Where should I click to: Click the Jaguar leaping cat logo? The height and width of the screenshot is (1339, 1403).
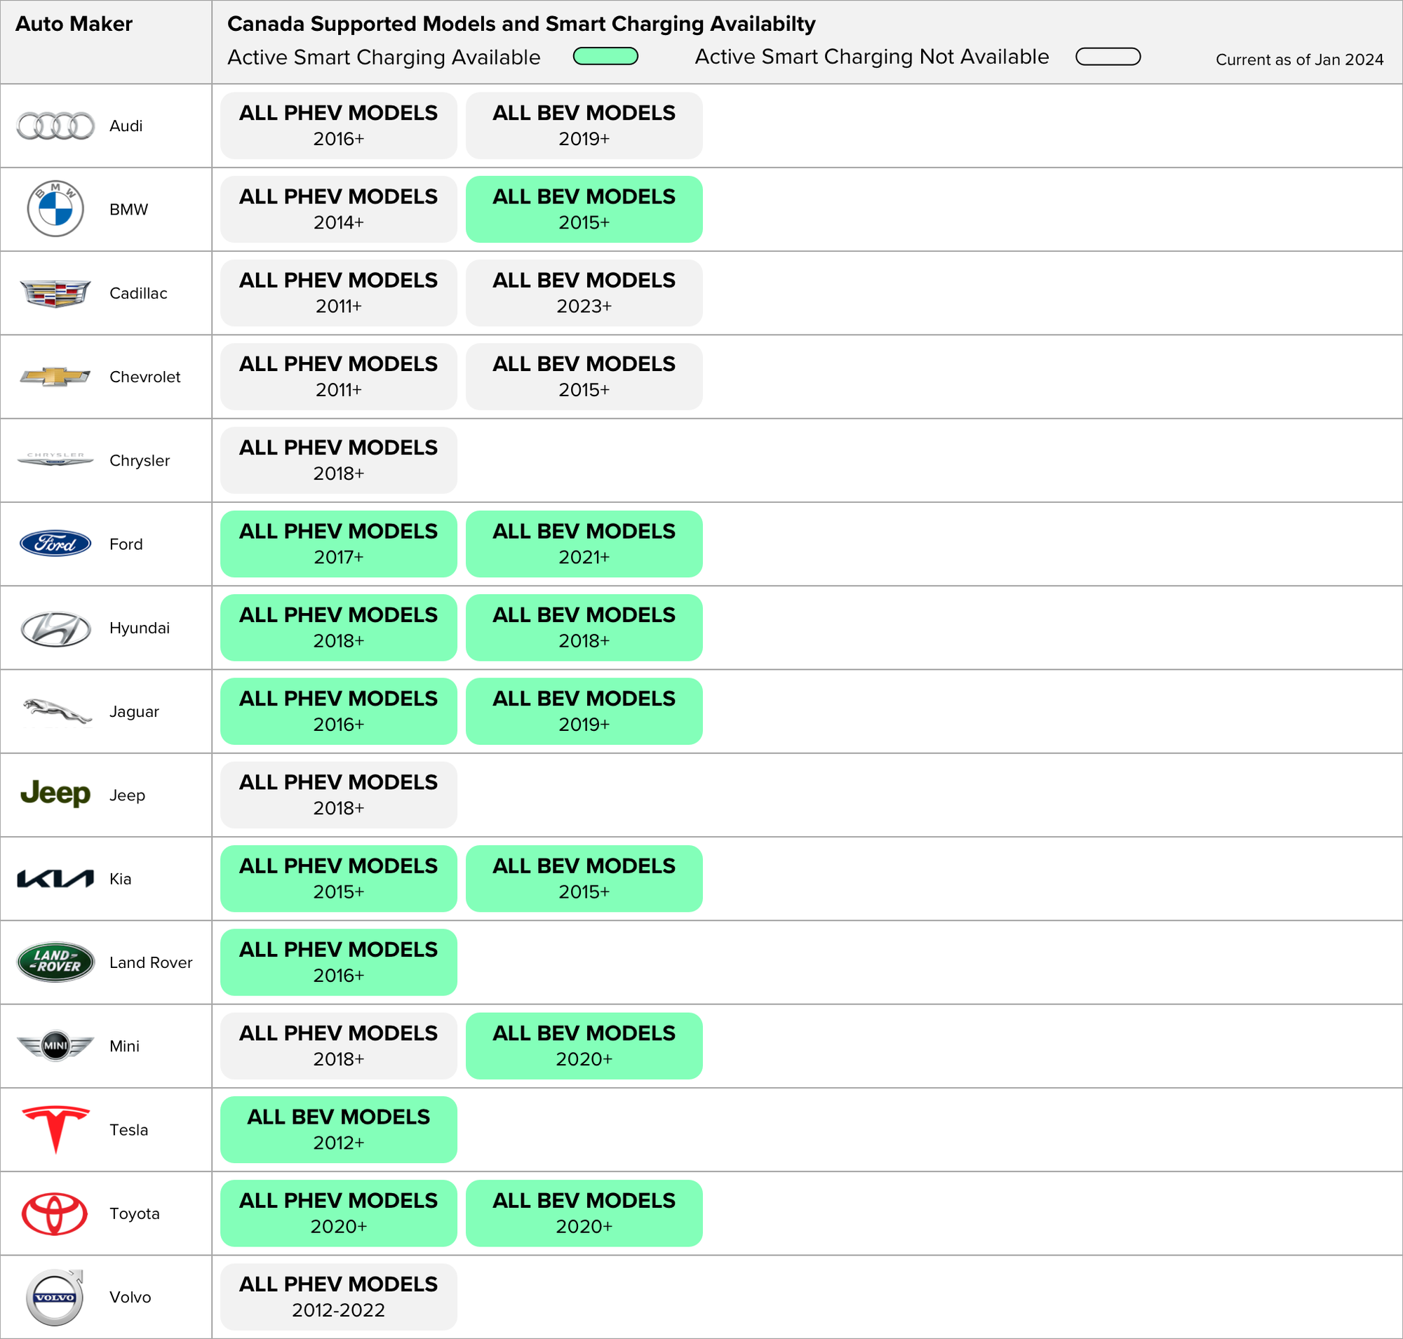(x=56, y=712)
